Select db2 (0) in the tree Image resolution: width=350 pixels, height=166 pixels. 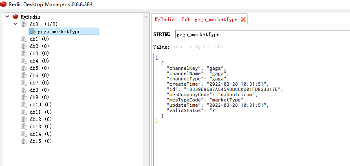coord(39,46)
